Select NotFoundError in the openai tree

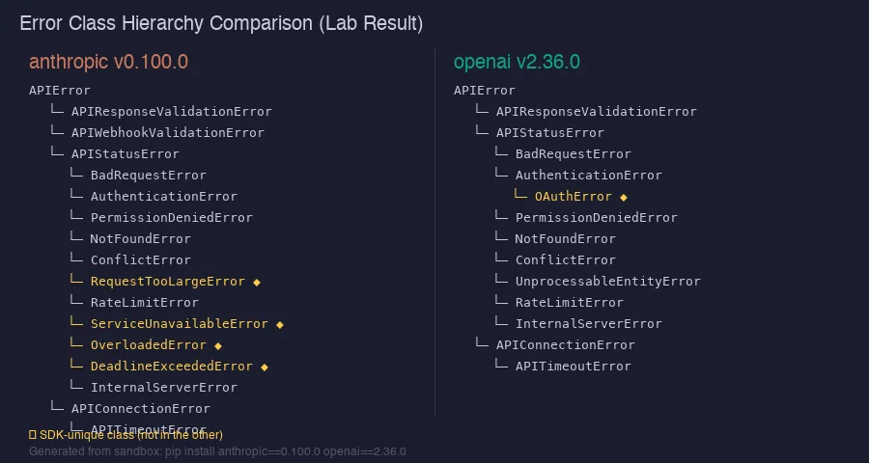[565, 238]
